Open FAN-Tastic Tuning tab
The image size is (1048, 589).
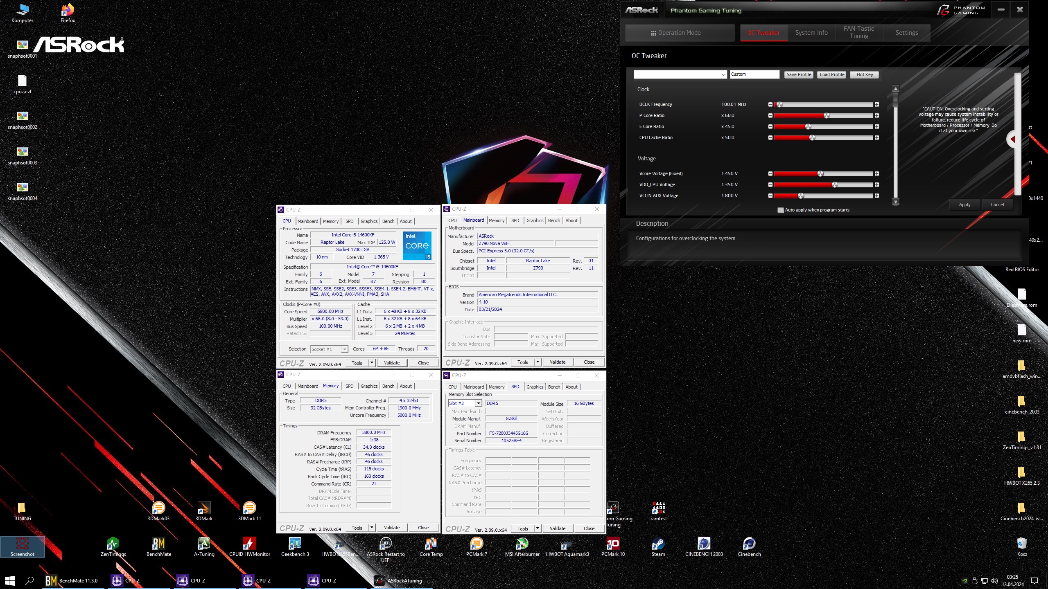click(x=858, y=33)
